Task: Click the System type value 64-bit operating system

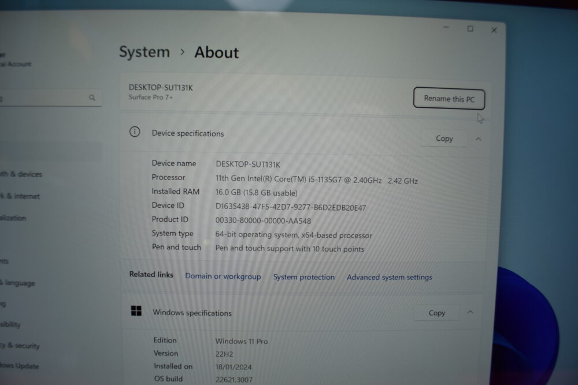Action: click(x=294, y=235)
